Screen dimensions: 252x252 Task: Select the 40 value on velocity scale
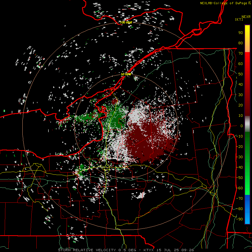click(x=241, y=84)
